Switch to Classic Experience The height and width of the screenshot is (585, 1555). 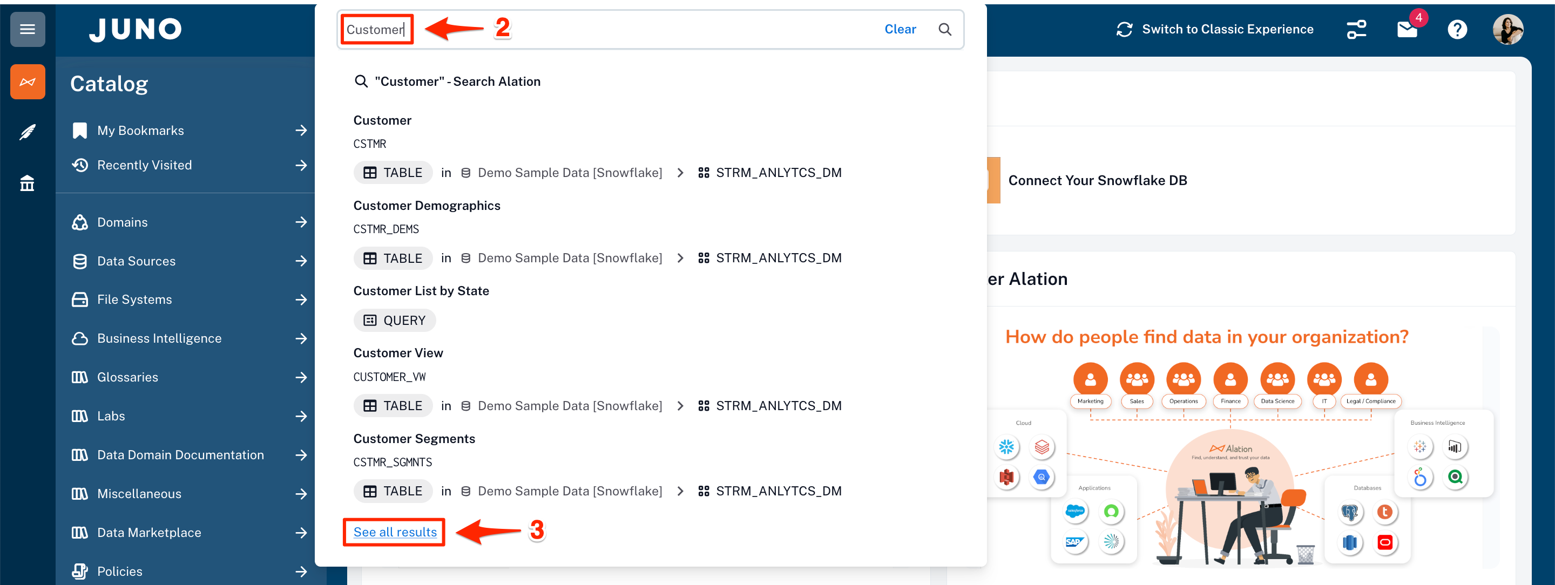pyautogui.click(x=1214, y=30)
